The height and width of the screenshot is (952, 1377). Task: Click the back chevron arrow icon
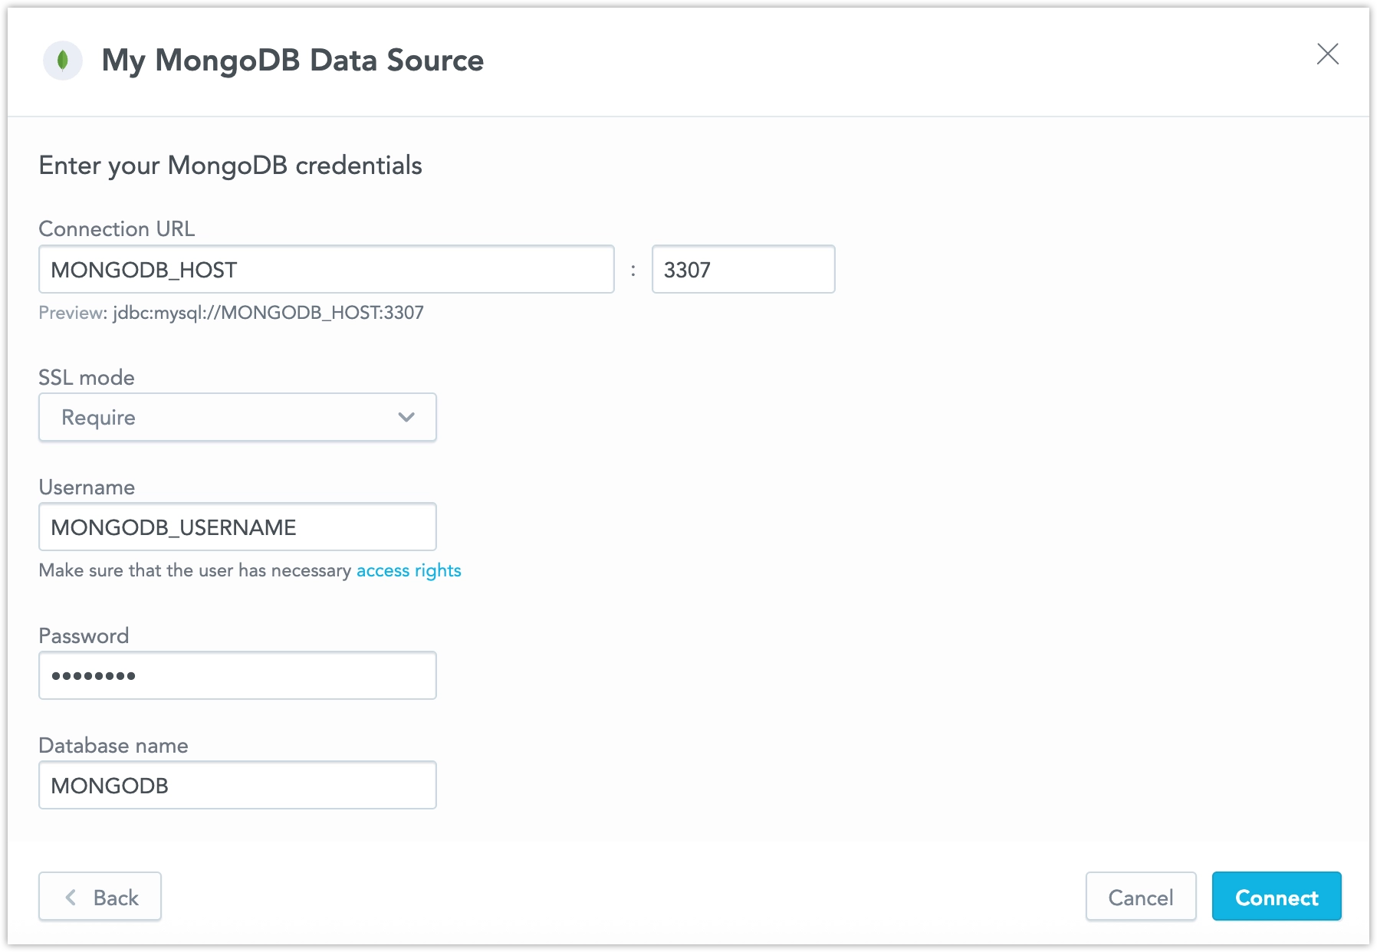(x=71, y=896)
